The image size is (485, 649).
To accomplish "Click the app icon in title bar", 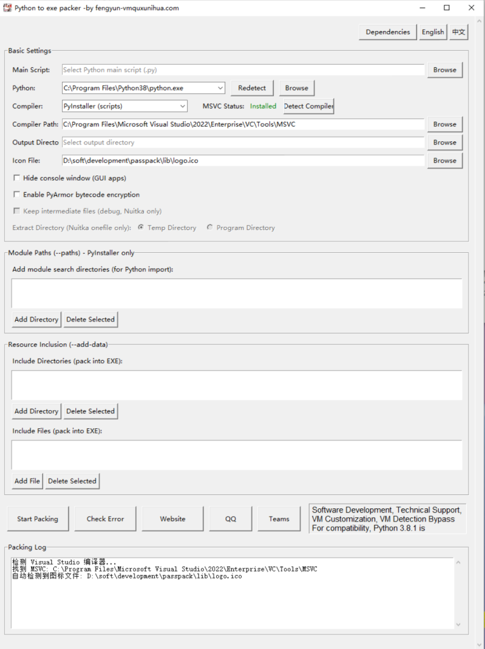I will point(8,8).
